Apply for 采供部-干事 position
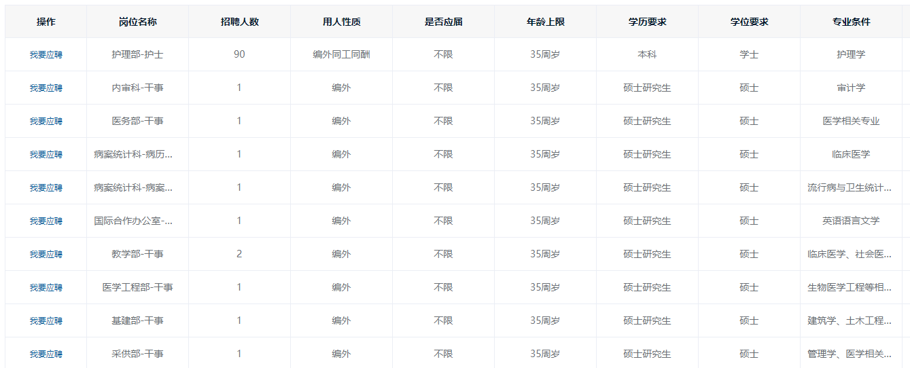Image resolution: width=910 pixels, height=368 pixels. pyautogui.click(x=46, y=354)
